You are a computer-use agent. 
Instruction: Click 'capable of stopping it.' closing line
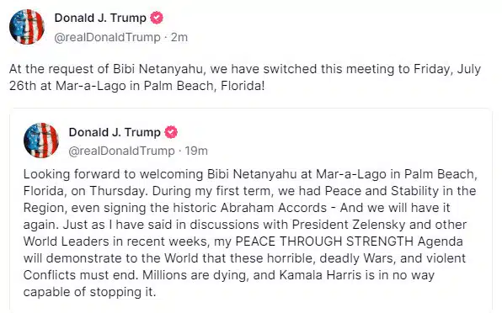pos(89,292)
